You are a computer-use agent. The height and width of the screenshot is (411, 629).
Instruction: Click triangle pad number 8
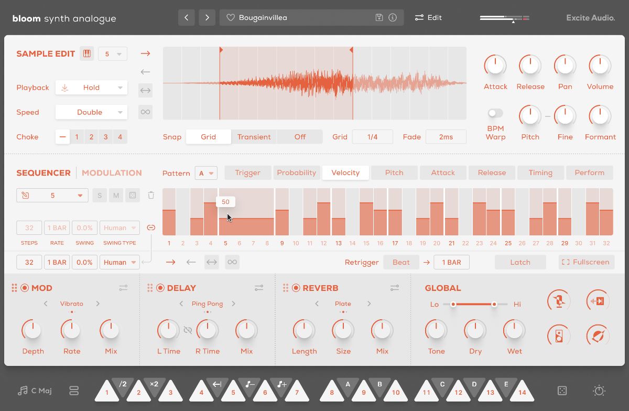coord(332,391)
